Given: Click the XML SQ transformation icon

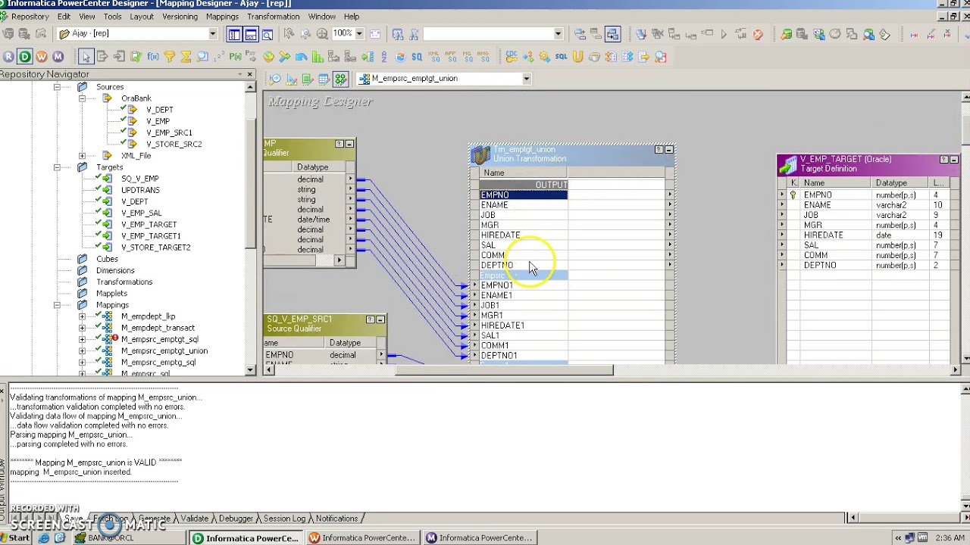Looking at the screenshot, I should coord(434,57).
